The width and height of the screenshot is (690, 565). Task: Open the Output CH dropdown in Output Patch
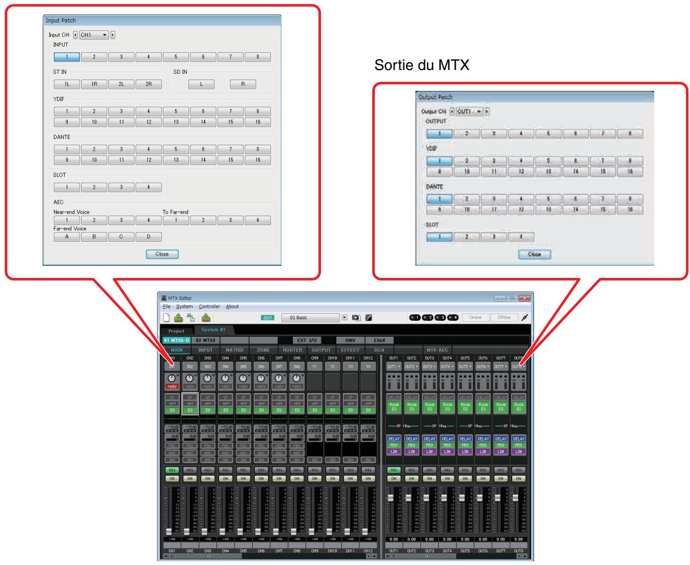469,111
